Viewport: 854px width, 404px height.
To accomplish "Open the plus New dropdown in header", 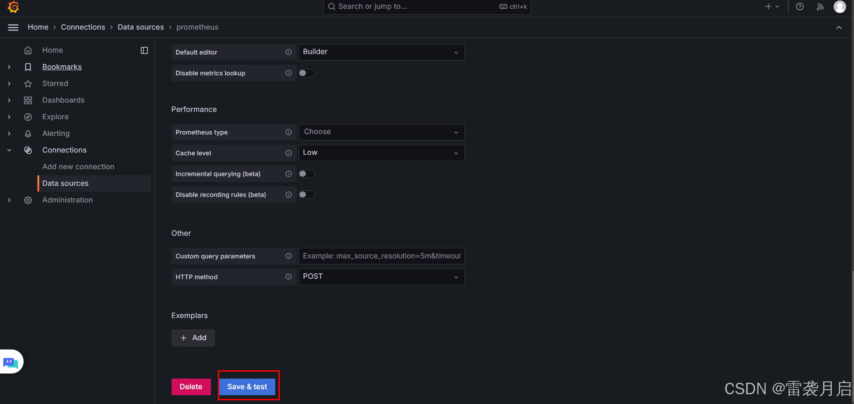I will 772,6.
